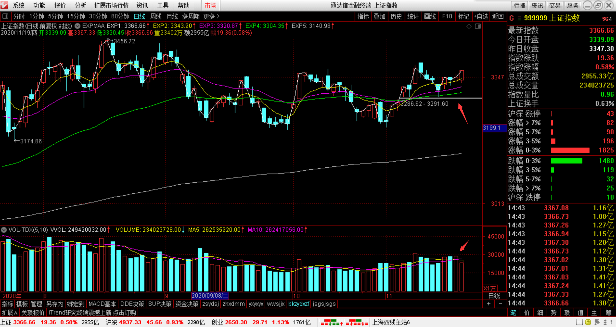
Task: Click the diamond icon atop the chart
Action: (469, 26)
